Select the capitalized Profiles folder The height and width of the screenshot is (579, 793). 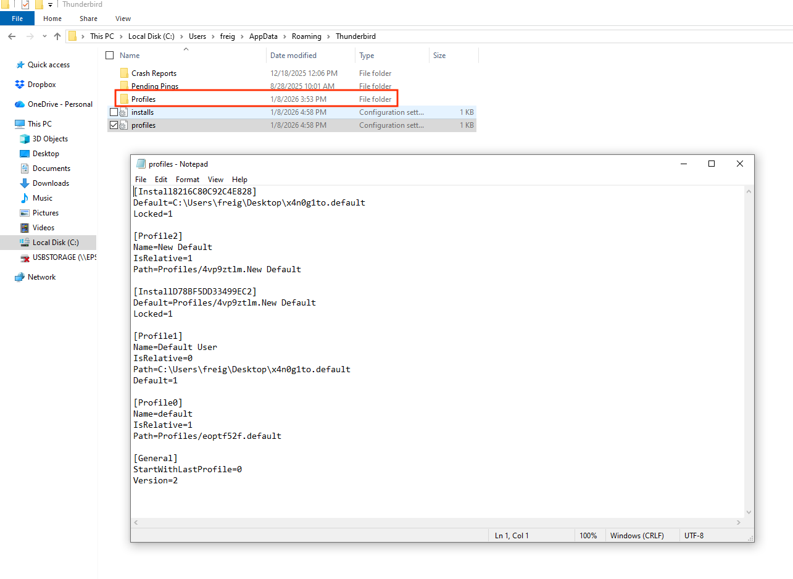tap(143, 99)
